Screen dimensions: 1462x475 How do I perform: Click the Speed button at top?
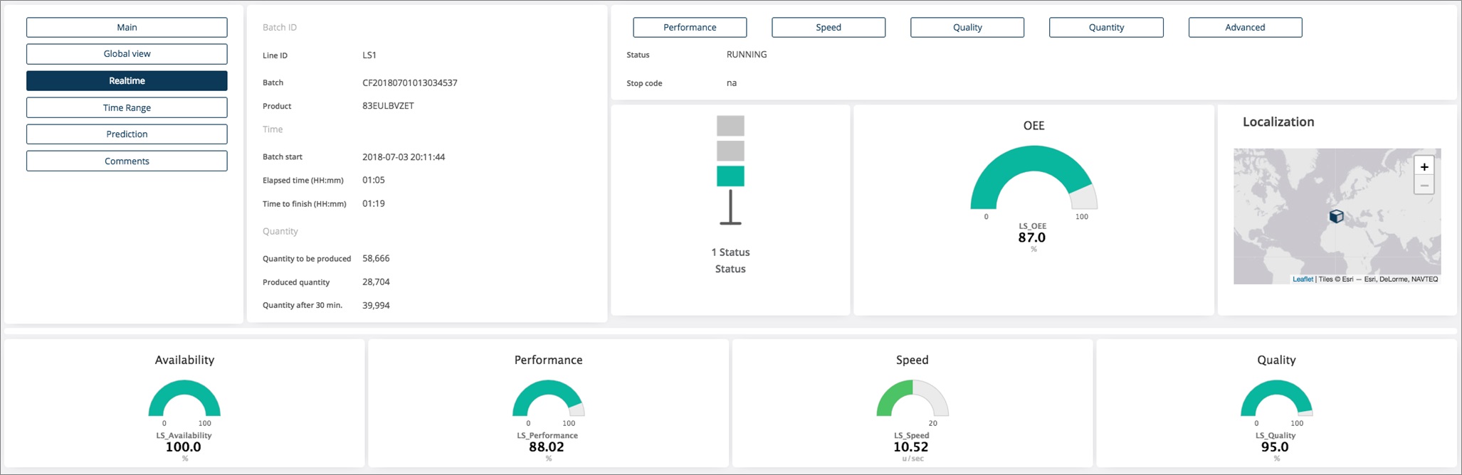click(829, 27)
